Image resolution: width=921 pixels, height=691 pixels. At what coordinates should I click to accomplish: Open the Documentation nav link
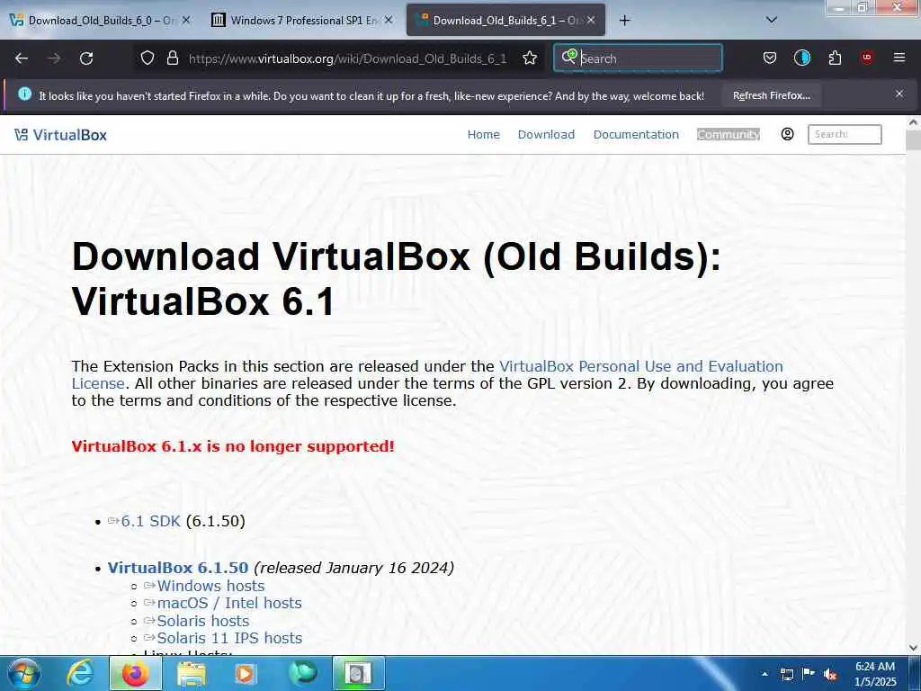click(636, 135)
